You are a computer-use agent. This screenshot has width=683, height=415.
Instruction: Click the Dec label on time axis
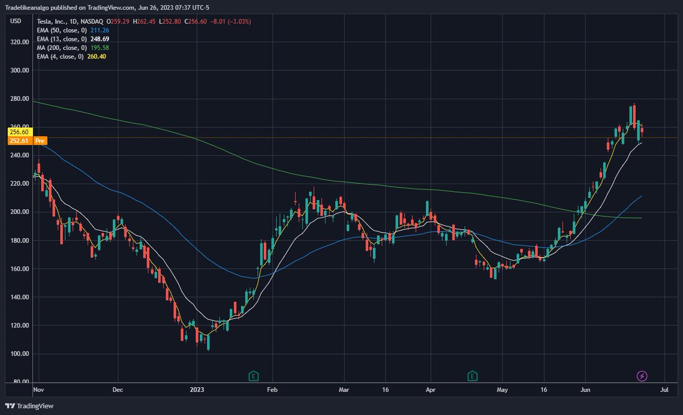point(118,391)
